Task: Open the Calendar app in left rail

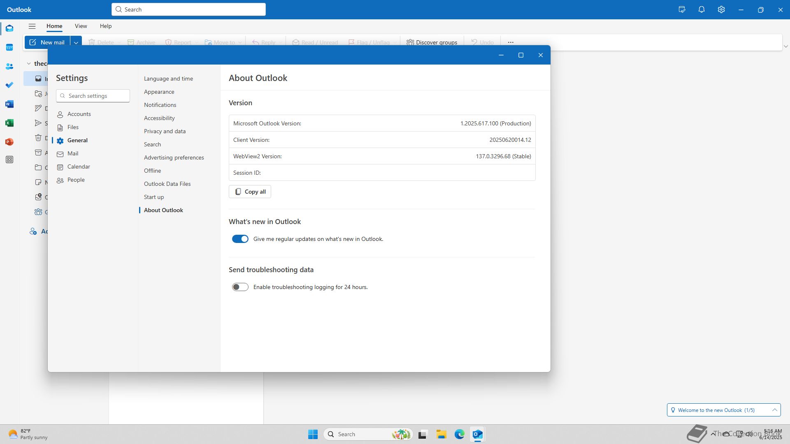Action: click(9, 47)
